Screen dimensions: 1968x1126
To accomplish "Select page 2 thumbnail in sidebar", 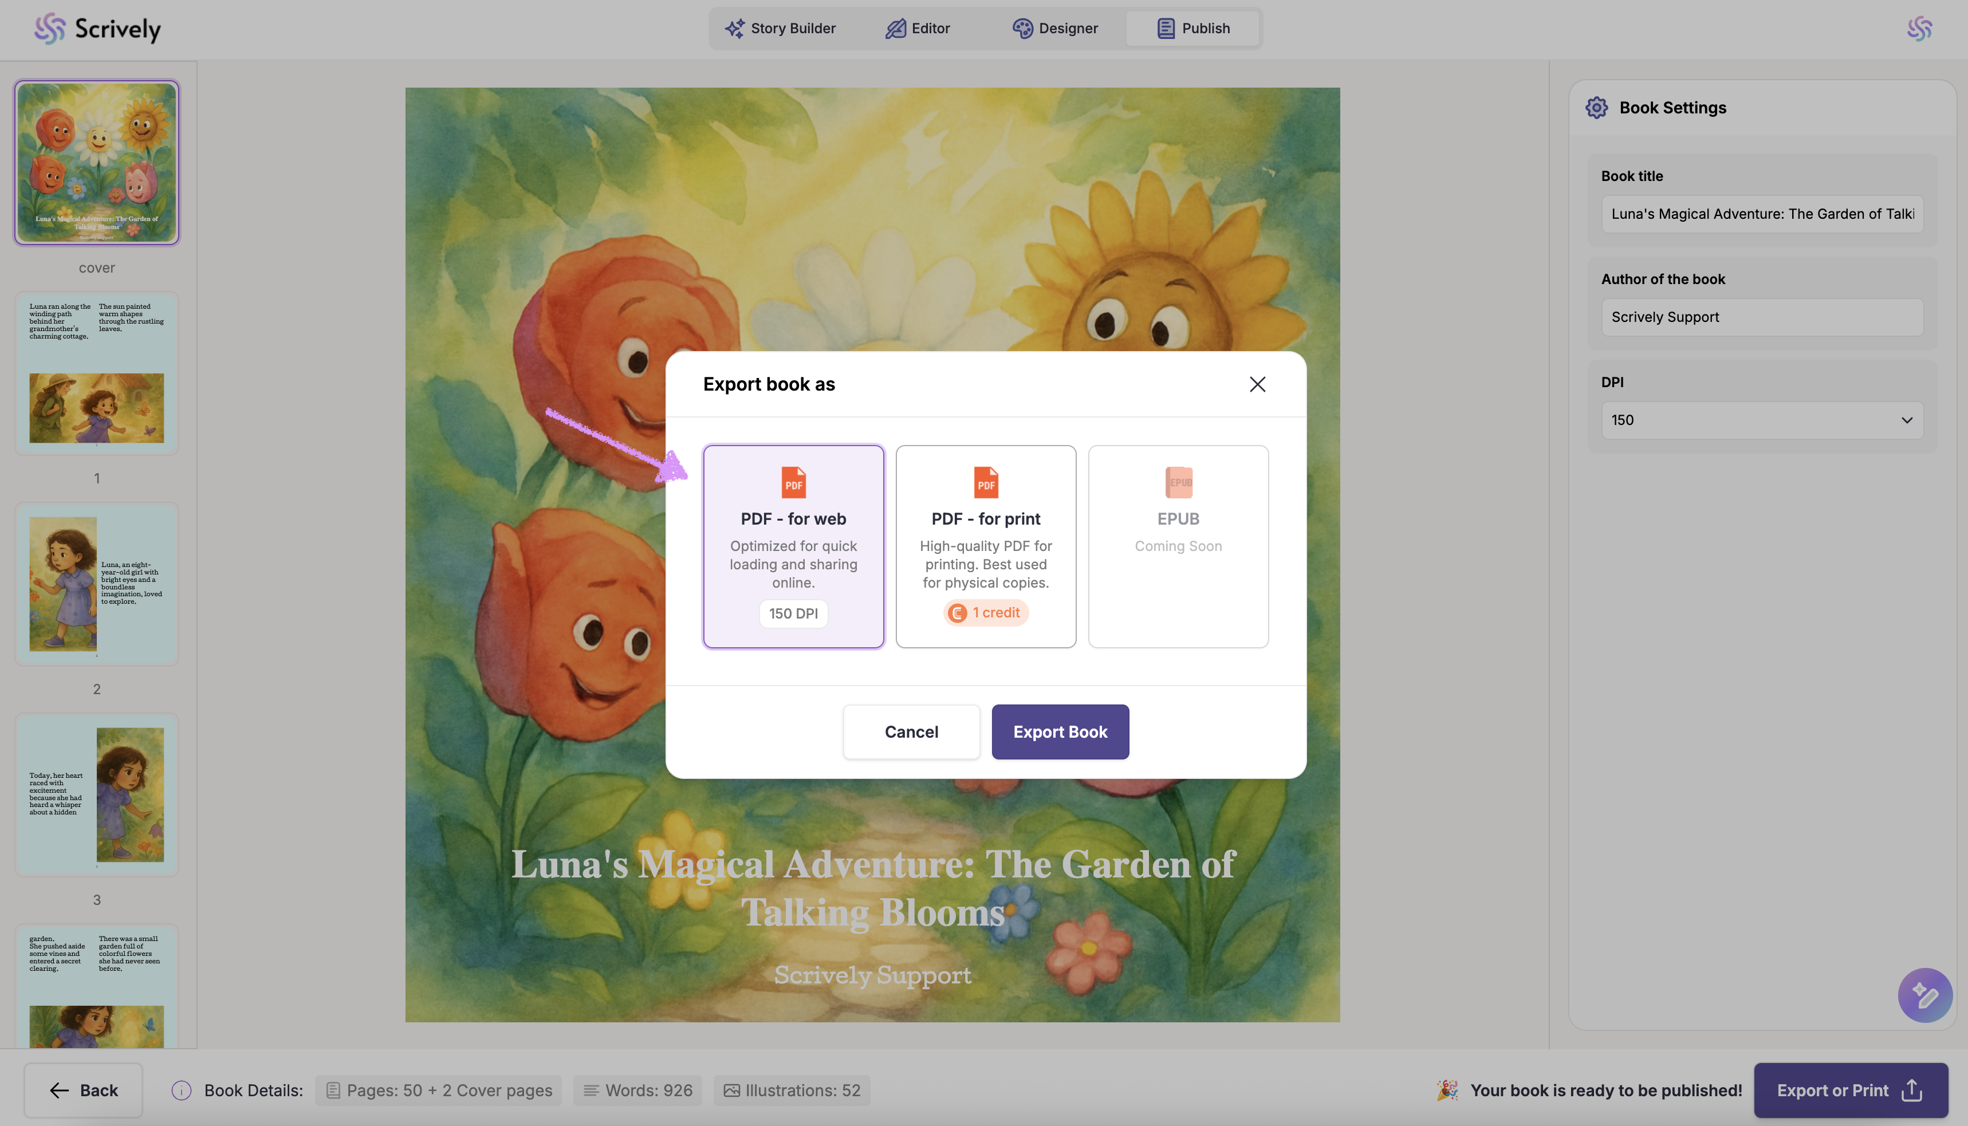I will tap(97, 585).
